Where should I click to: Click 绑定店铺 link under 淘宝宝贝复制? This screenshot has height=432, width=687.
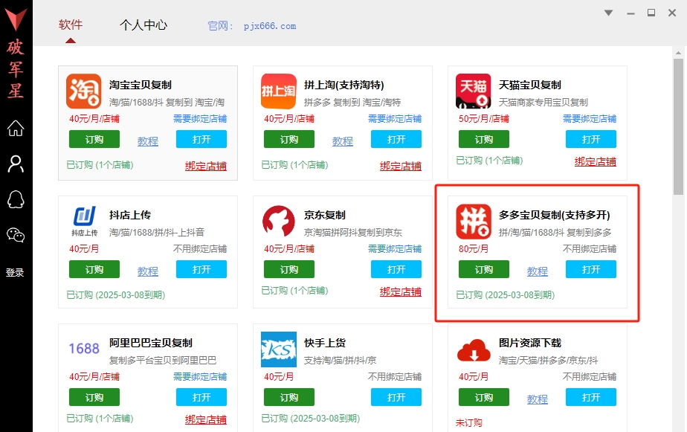point(206,166)
